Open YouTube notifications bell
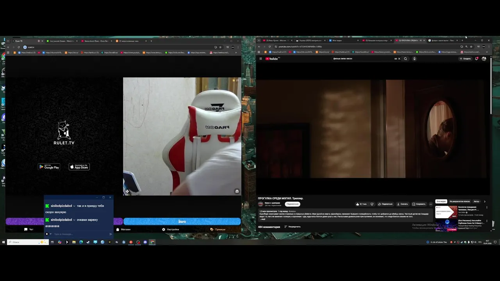500x281 pixels. [x=477, y=59]
